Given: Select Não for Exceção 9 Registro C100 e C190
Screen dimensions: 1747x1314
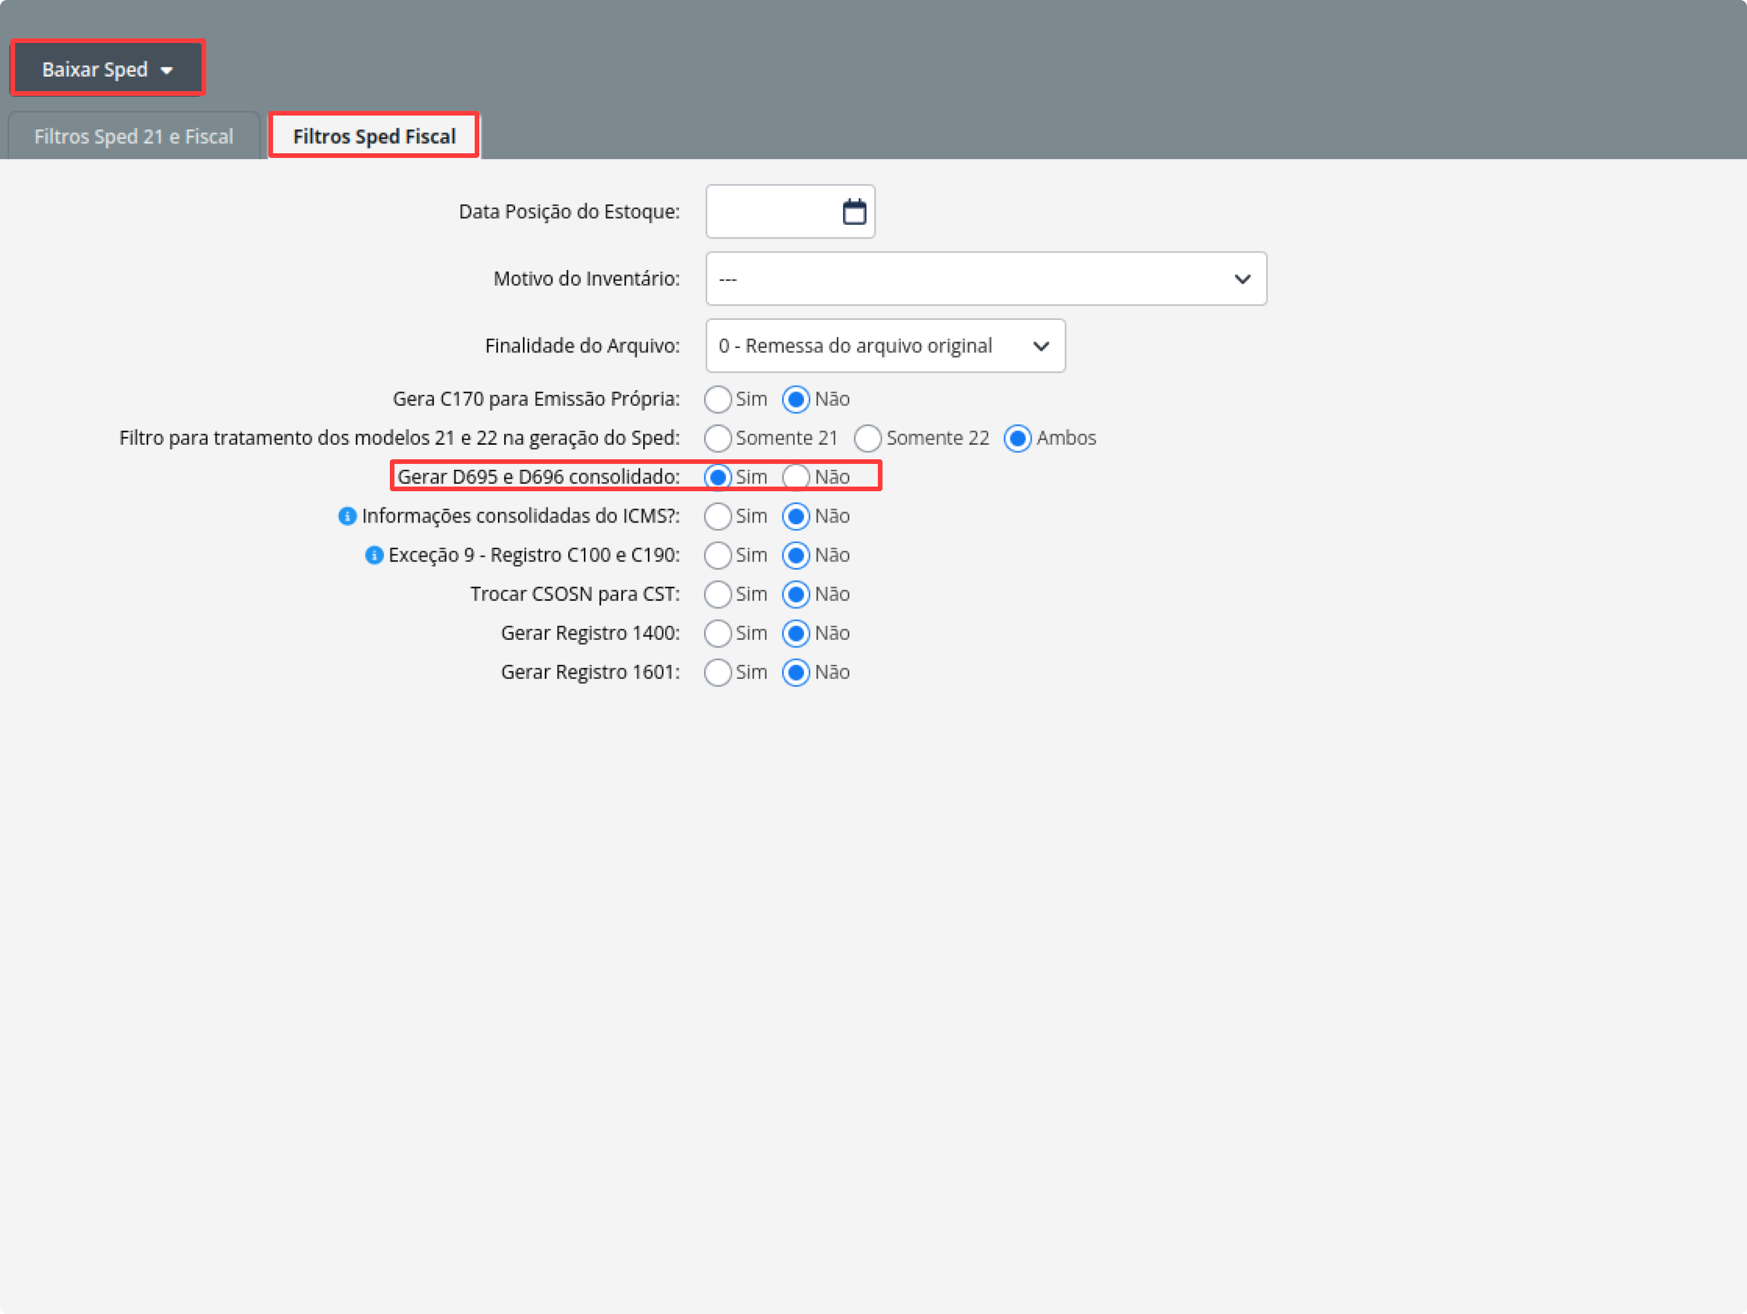Looking at the screenshot, I should pyautogui.click(x=796, y=556).
